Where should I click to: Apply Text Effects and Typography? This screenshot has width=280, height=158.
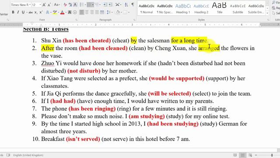(x=48, y=12)
